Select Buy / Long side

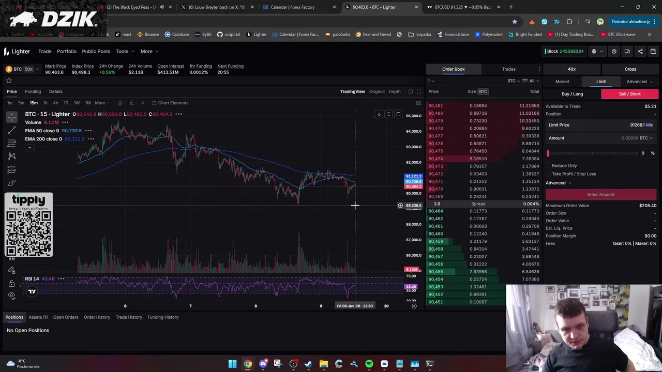click(572, 94)
